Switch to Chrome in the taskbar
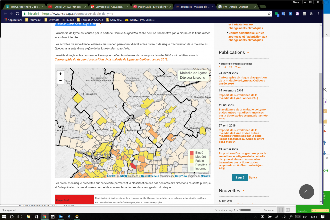Screen dimensions: 330x220 45,217
